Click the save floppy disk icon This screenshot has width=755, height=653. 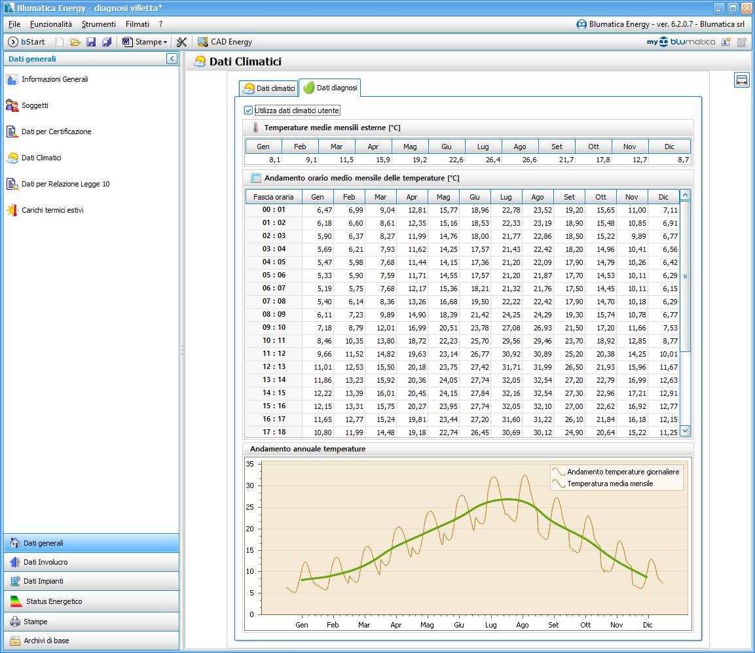pos(91,42)
